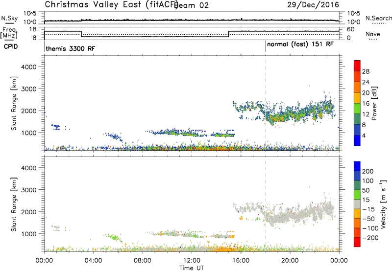
Task: Click the N.Search legend label
Action: pos(378,18)
